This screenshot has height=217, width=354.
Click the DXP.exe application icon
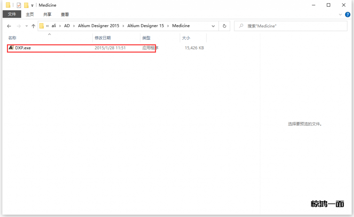pyautogui.click(x=11, y=48)
